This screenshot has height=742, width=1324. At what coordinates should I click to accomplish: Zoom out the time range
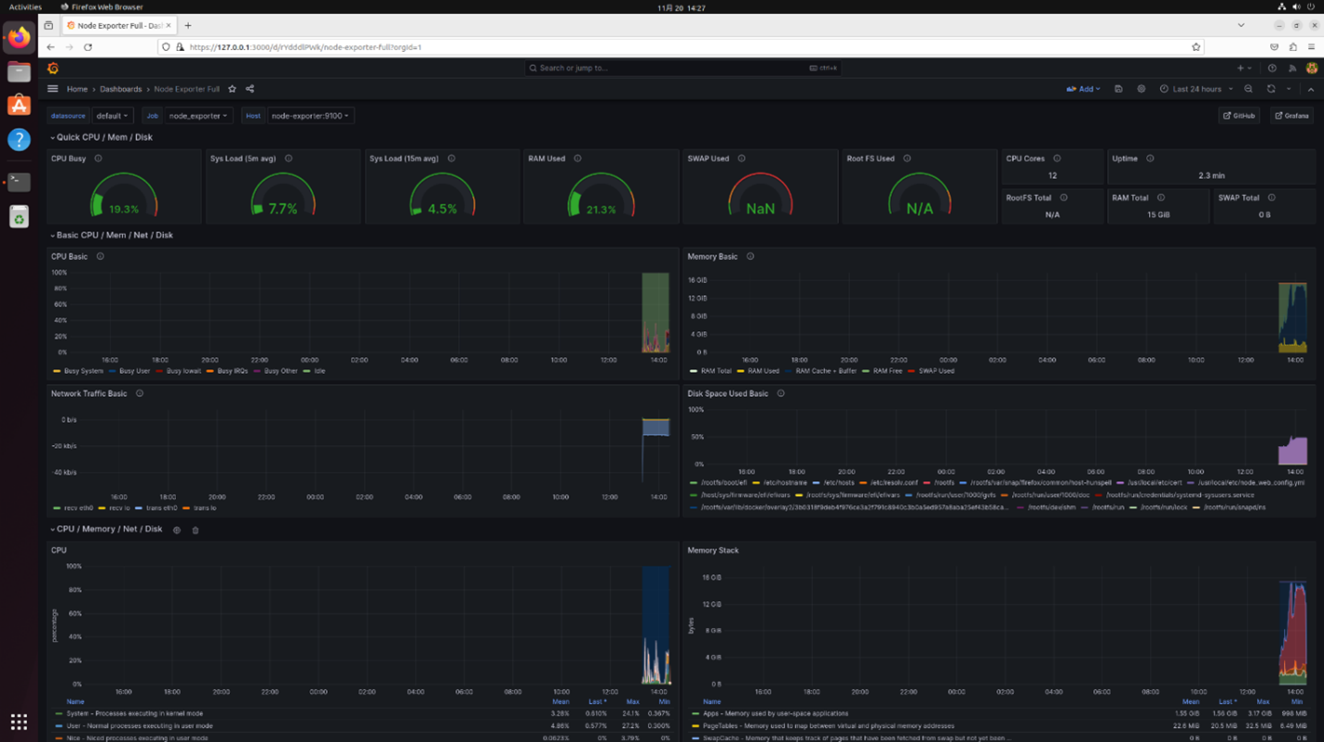click(1248, 89)
